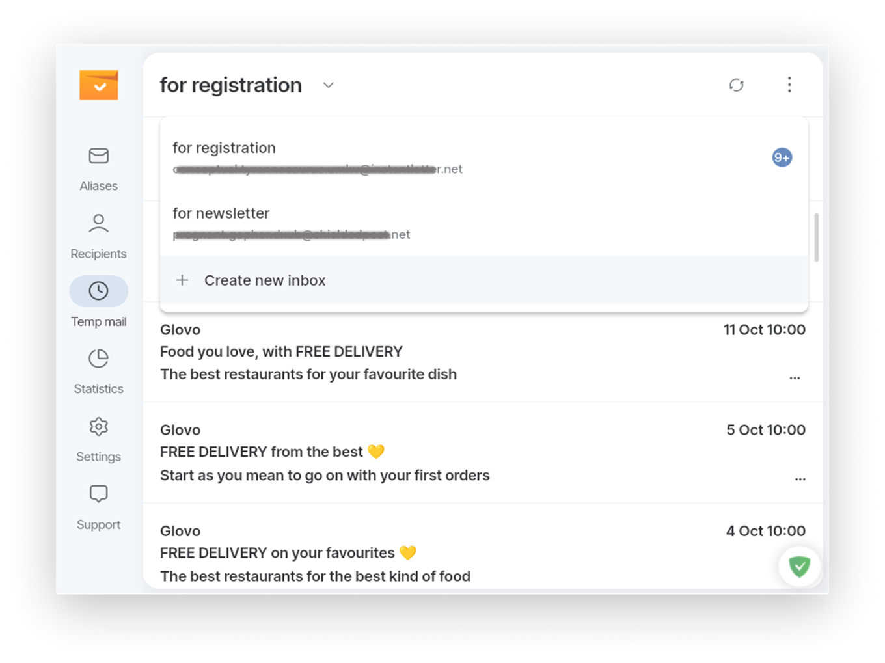885x663 pixels.
Task: Click the orange envelope app logo
Action: (99, 85)
